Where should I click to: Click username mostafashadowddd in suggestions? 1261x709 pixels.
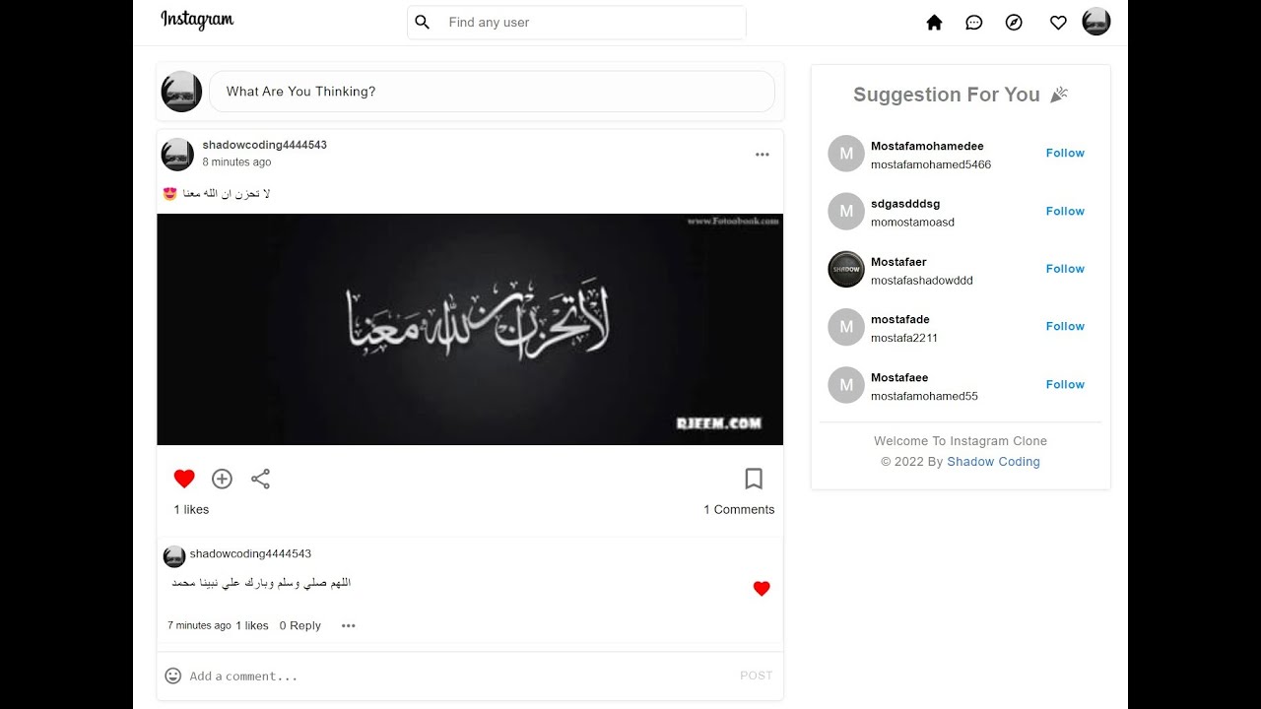[922, 281]
